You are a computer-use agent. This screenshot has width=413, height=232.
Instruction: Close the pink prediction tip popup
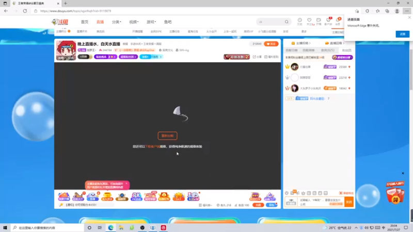[x=126, y=184]
